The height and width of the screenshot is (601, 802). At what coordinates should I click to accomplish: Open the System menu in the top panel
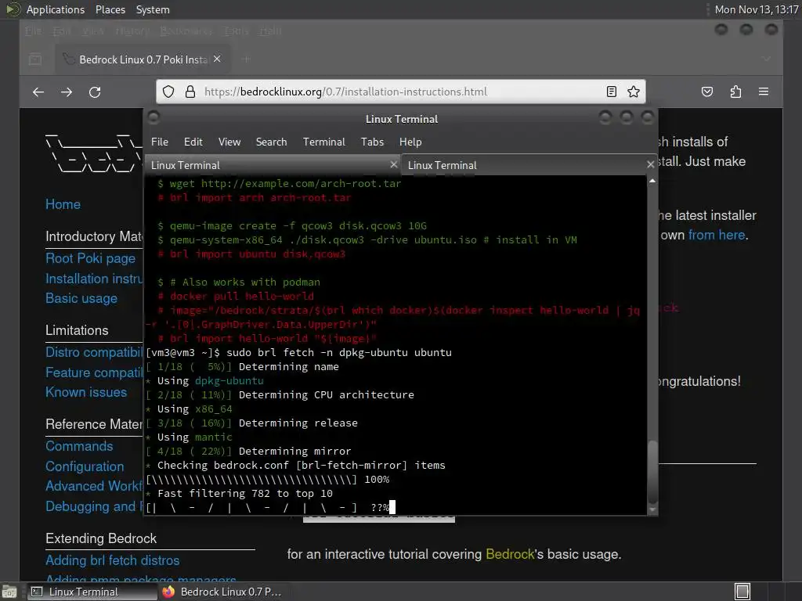(x=153, y=9)
